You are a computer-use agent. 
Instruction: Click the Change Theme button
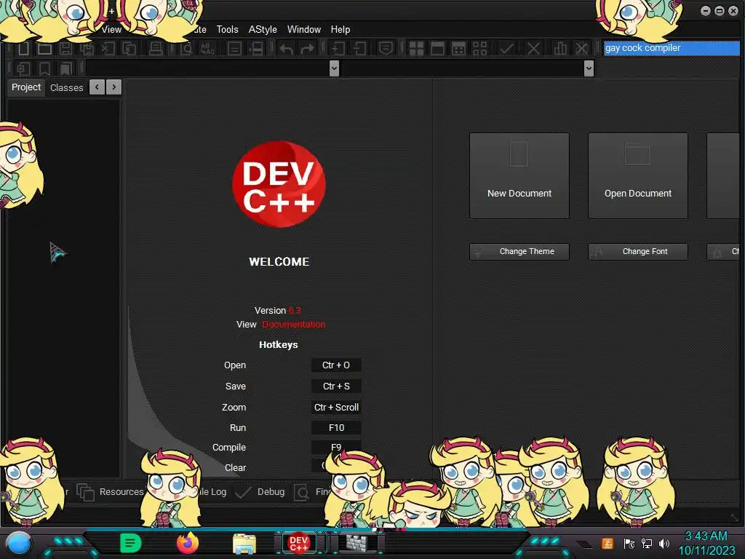(519, 251)
